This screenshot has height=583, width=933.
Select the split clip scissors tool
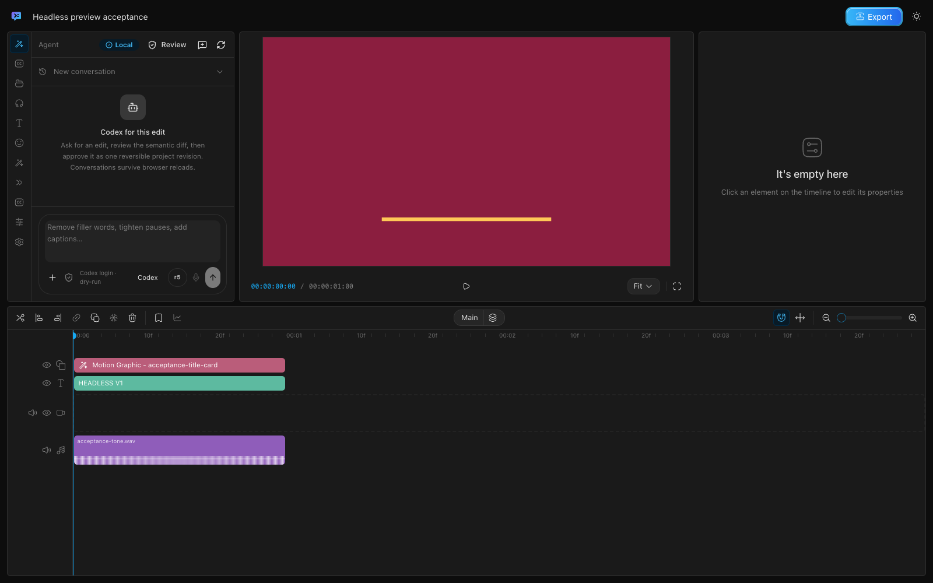(x=20, y=318)
